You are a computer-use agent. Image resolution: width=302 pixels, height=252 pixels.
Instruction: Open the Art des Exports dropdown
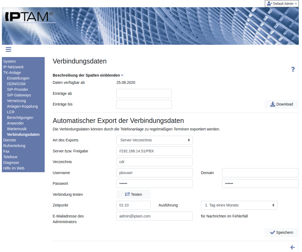[154, 140]
